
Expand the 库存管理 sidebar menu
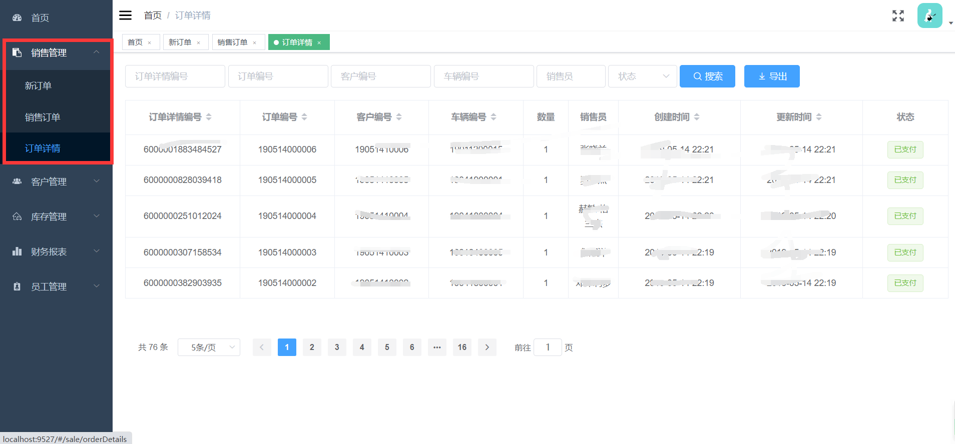[56, 216]
